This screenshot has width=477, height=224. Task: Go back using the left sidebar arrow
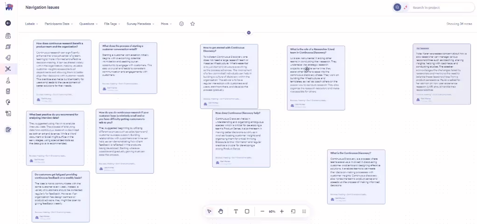8,23
